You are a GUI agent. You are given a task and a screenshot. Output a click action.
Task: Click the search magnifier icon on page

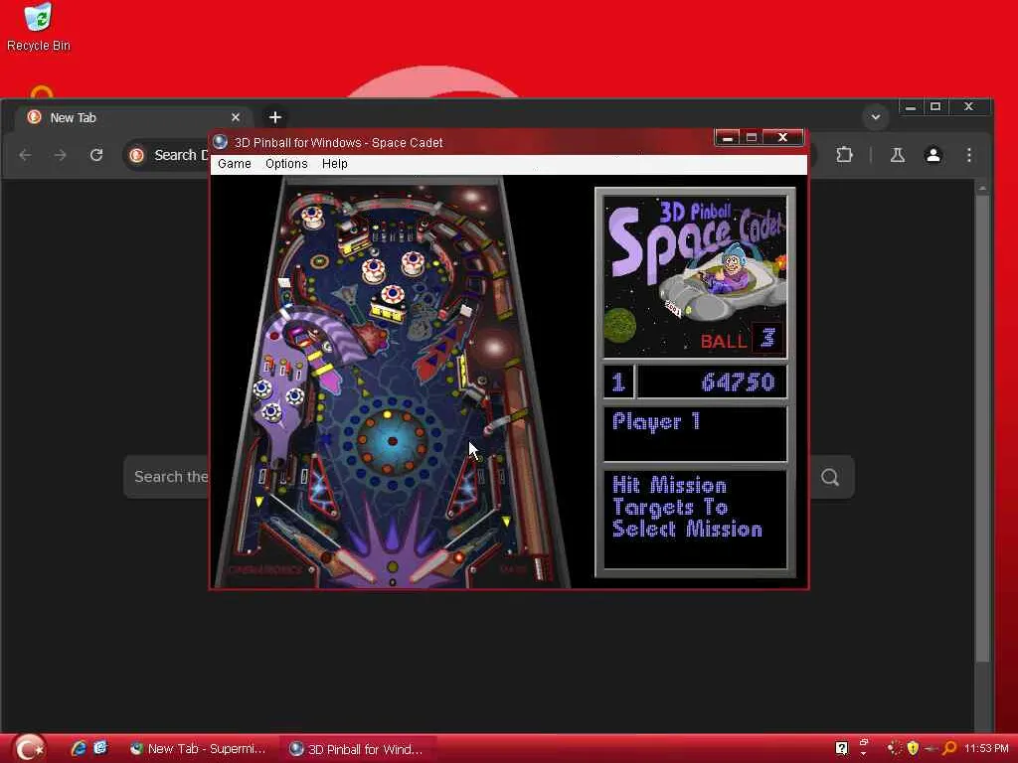point(830,478)
